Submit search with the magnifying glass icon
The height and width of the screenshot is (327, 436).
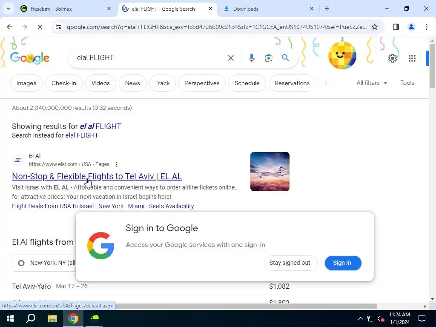(285, 58)
